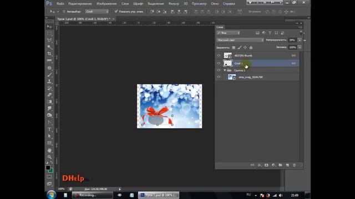Create a new layer icon
Screen dimensions: 355x199
click(x=287, y=165)
